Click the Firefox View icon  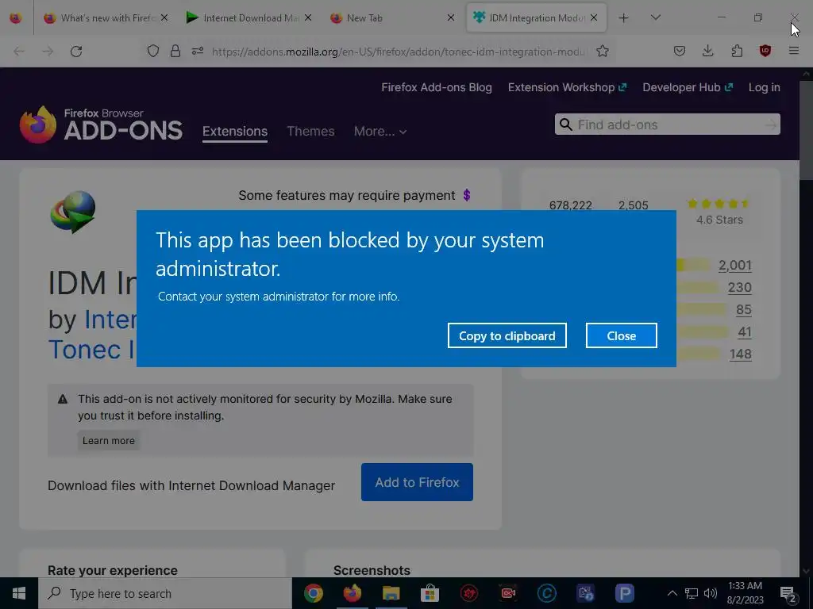[16, 18]
